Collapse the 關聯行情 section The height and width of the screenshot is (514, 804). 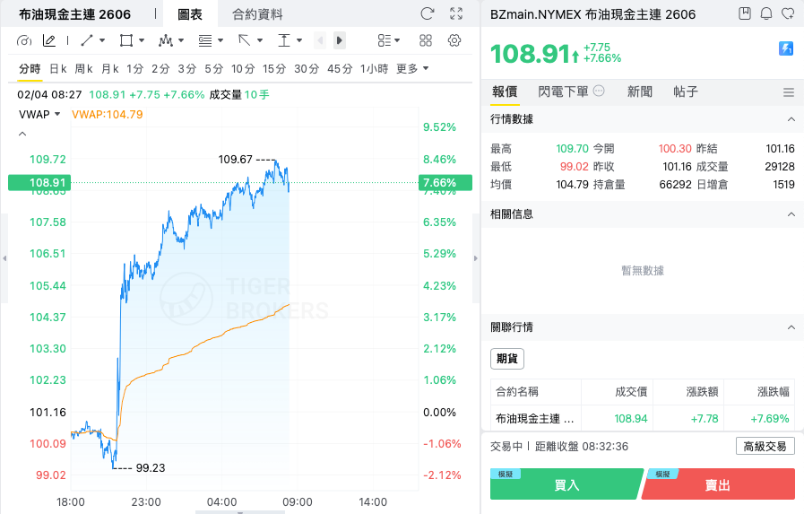tap(791, 327)
